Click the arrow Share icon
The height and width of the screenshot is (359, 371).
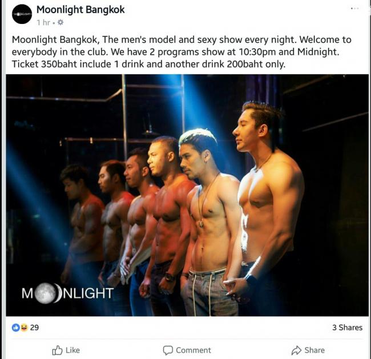[x=296, y=350]
